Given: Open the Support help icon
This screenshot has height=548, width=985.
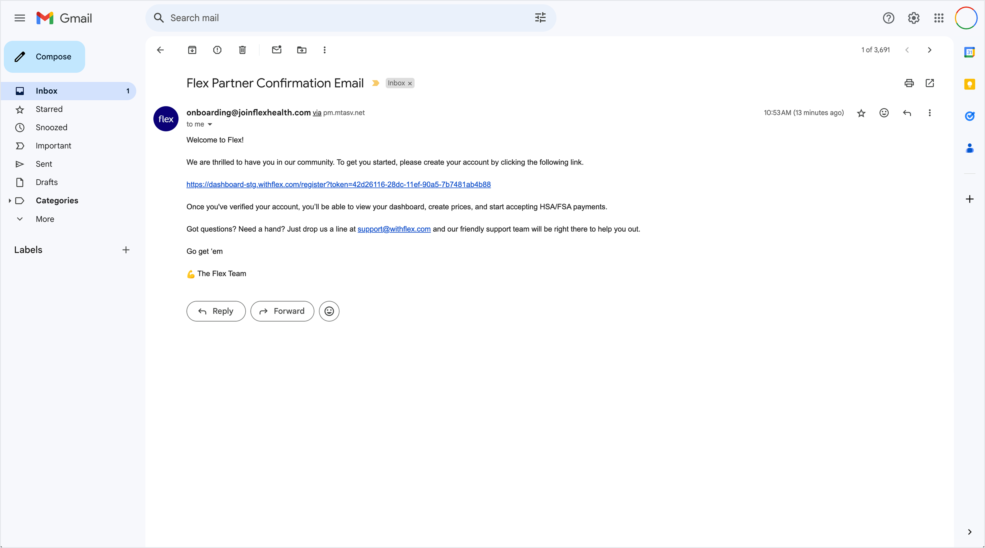Looking at the screenshot, I should pos(888,18).
